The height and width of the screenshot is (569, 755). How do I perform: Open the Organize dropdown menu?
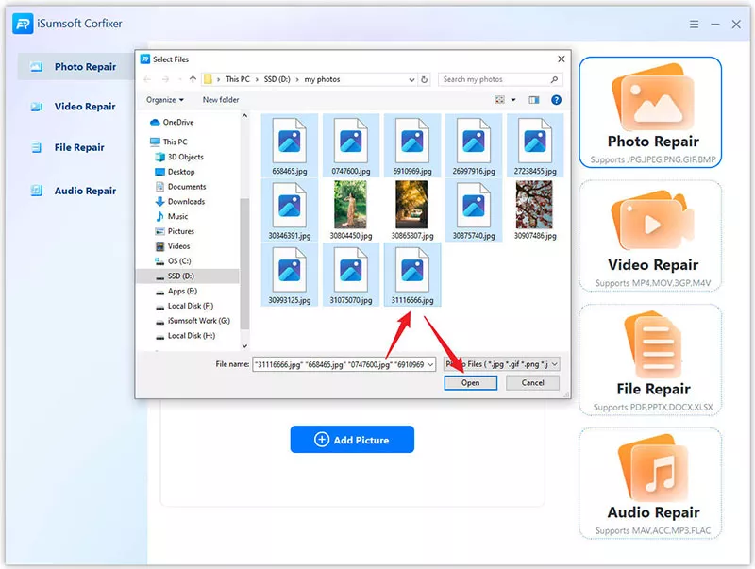pos(165,99)
